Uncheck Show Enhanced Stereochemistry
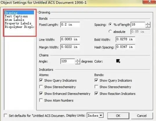Viewport: 156px width, 121px height. click(41, 93)
